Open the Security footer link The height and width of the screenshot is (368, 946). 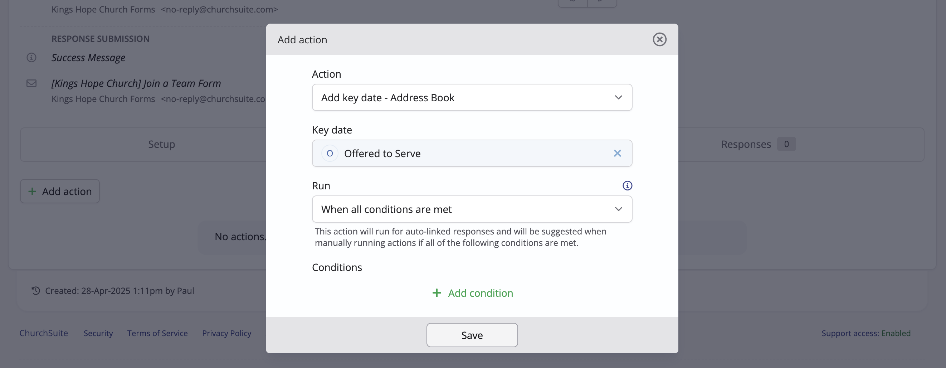click(x=98, y=333)
